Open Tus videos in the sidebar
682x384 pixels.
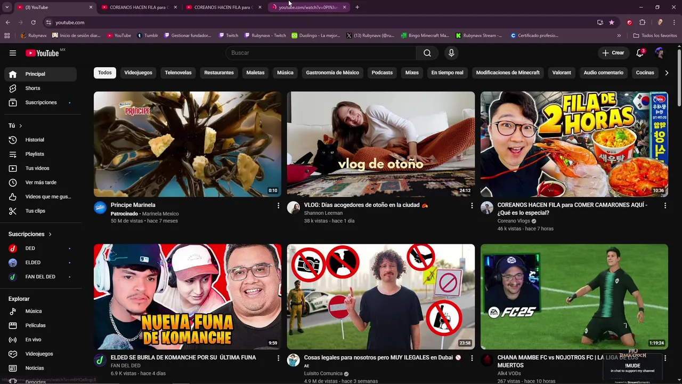click(40, 169)
